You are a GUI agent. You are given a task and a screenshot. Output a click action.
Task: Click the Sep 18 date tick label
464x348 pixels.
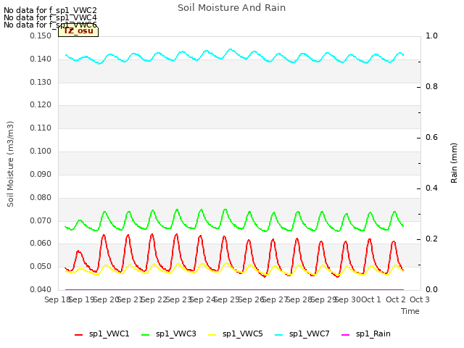pos(57,299)
